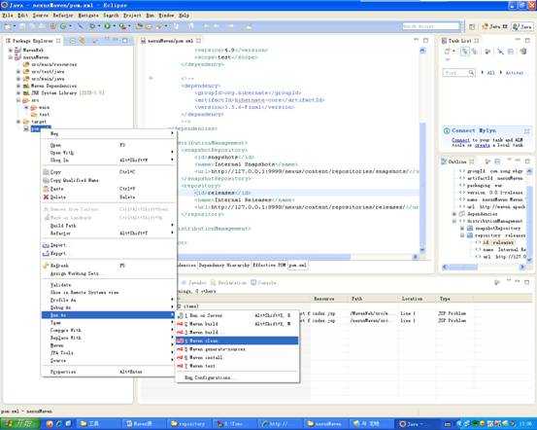
Task: Choose Run Configurations in submenu
Action: tap(237, 377)
